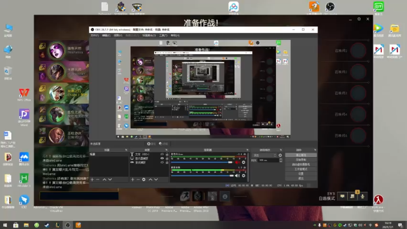Open HBuilder X desktop shortcut
Screen dimensions: 407x229
tap(24, 180)
